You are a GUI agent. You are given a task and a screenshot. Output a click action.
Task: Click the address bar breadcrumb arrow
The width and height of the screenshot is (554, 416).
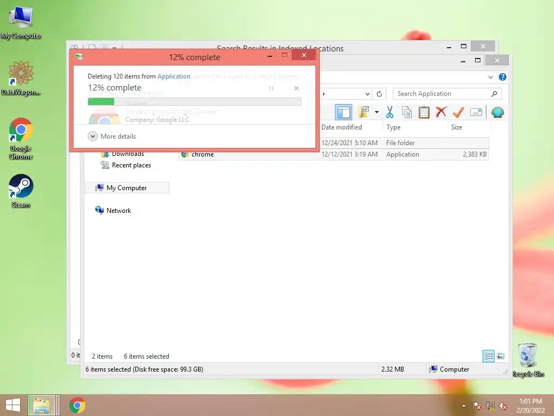pos(324,94)
